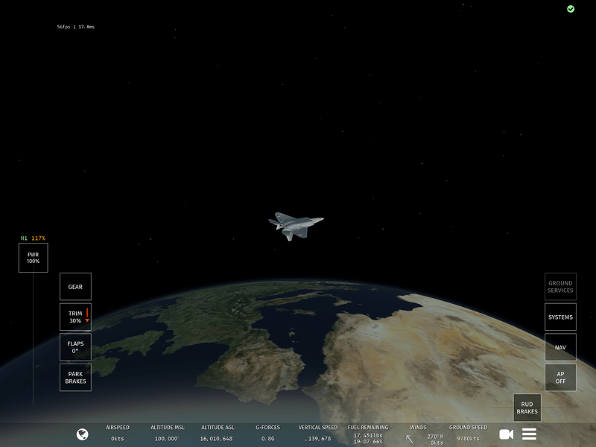The image size is (596, 447).
Task: Open the GROUND SERVICES panel
Action: 560,287
